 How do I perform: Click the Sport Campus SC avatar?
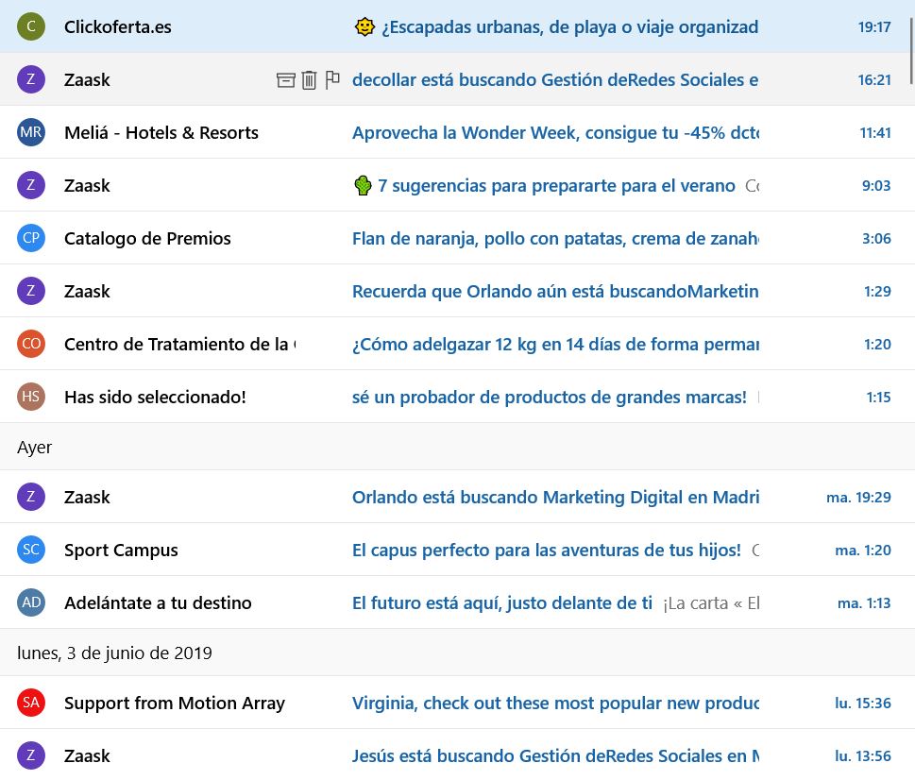tap(31, 550)
